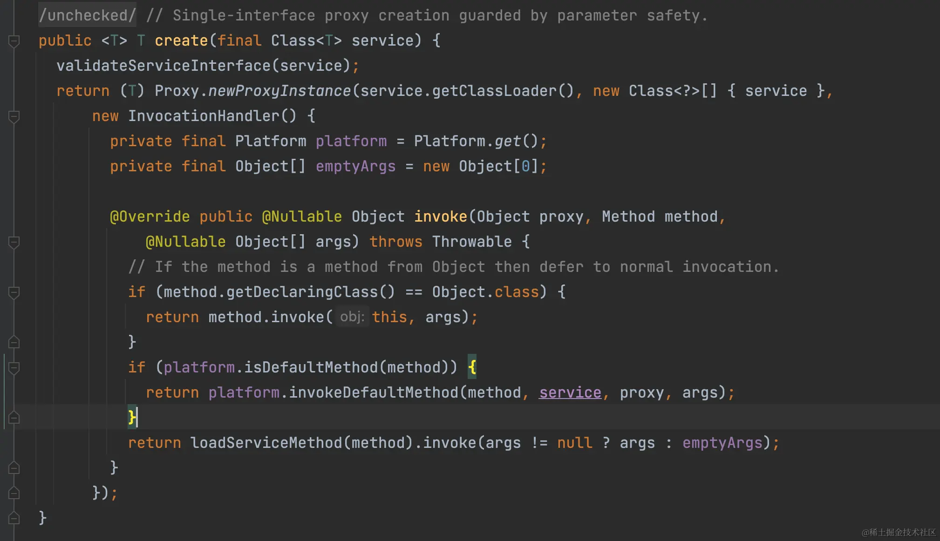Click fold-end marker beside the }); line
The width and height of the screenshot is (940, 541).
[x=14, y=493]
